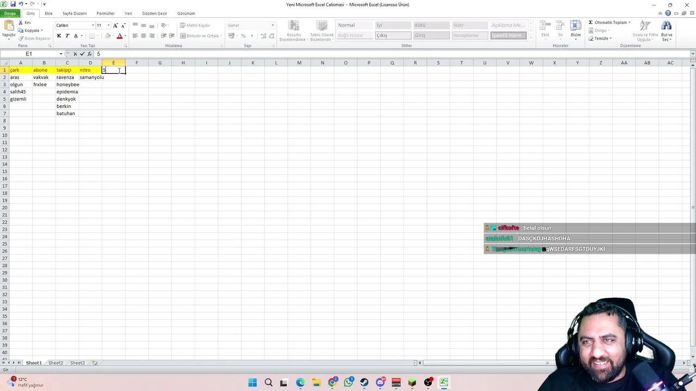Switch to the Görünüm tab
The height and width of the screenshot is (391, 696).
point(186,13)
